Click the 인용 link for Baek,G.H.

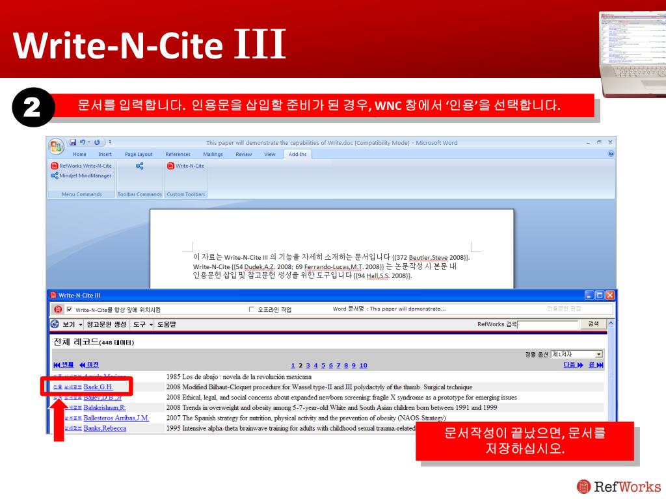pyautogui.click(x=58, y=387)
